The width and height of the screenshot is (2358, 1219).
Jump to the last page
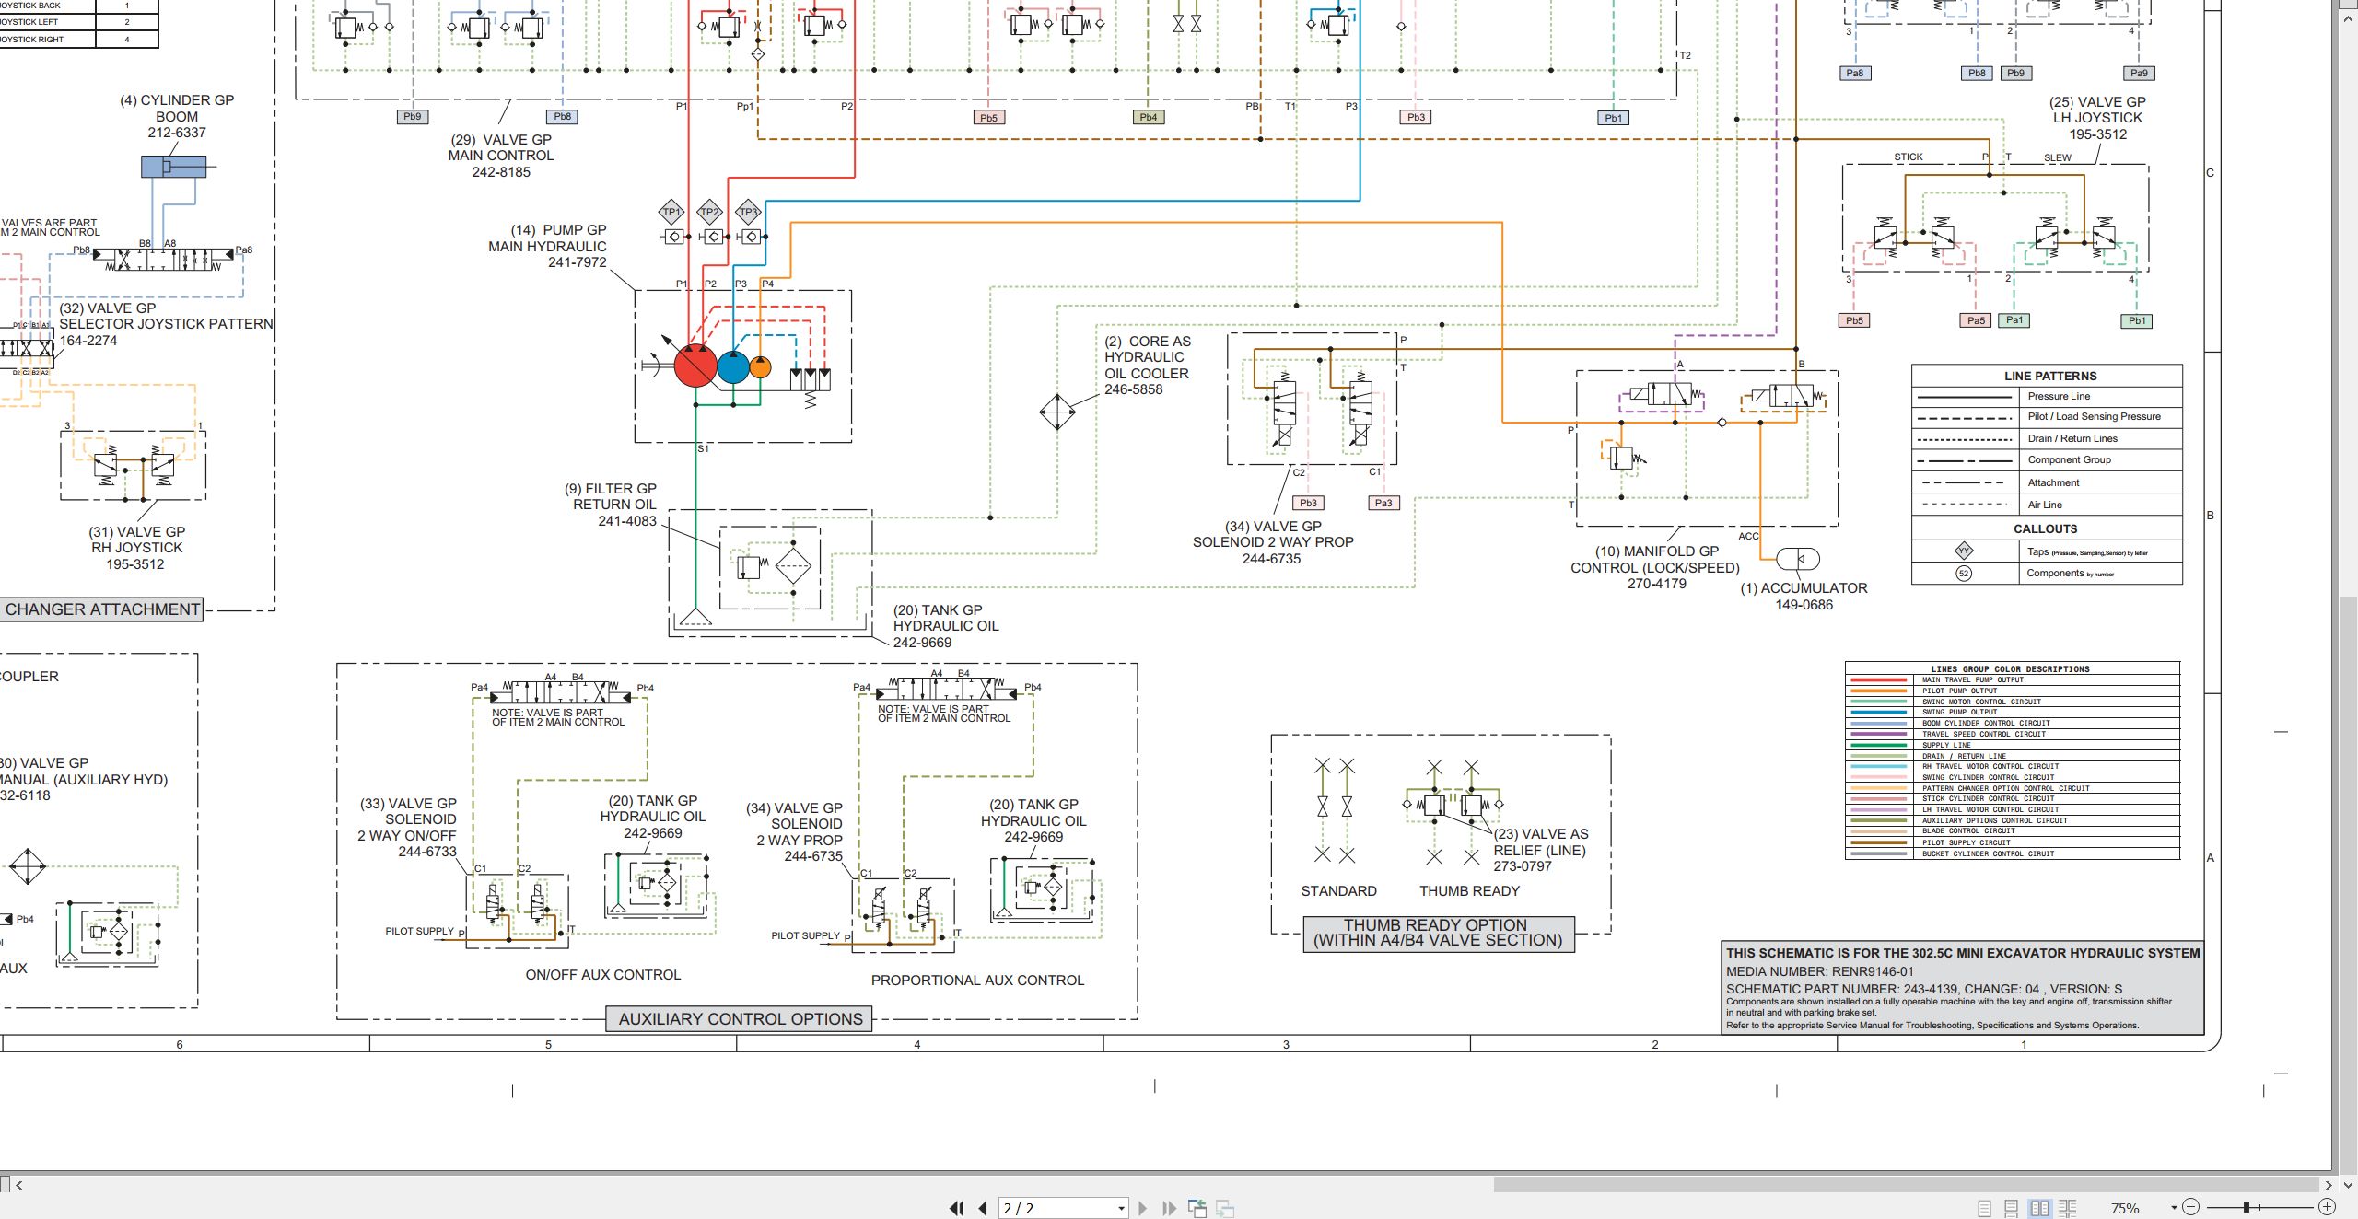1169,1208
